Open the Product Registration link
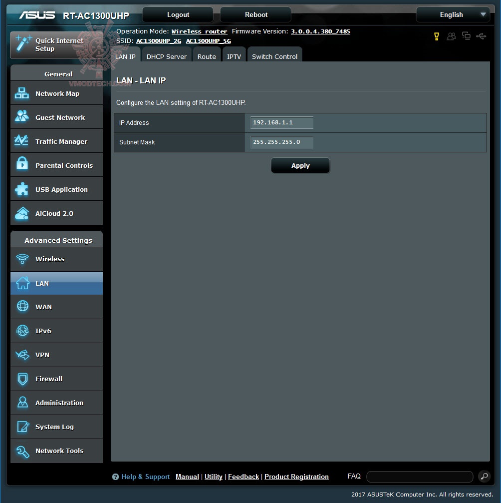The image size is (501, 503). click(296, 477)
